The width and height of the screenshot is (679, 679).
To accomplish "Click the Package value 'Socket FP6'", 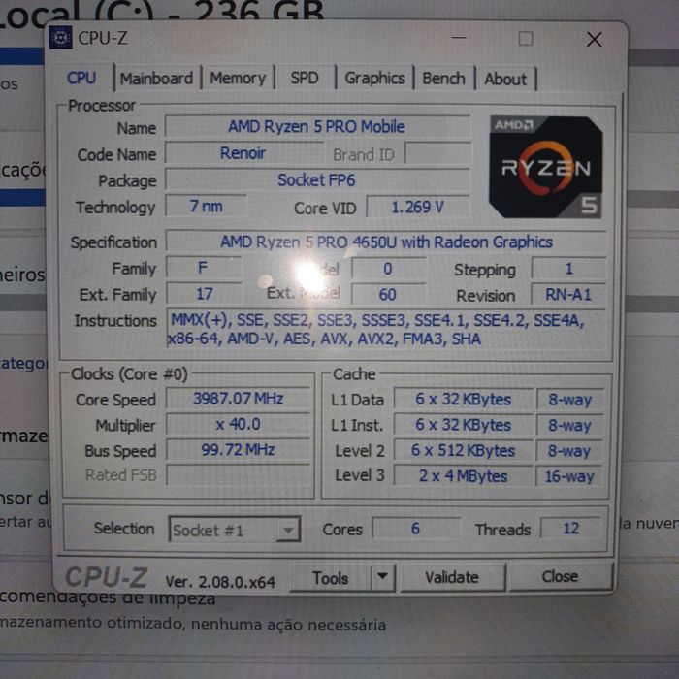I will click(317, 179).
